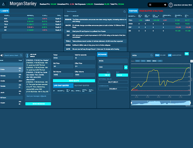Click the cyan confirm arrow in Exchange panel
Screen dimensions: 193x148
pyautogui.click(x=126, y=68)
